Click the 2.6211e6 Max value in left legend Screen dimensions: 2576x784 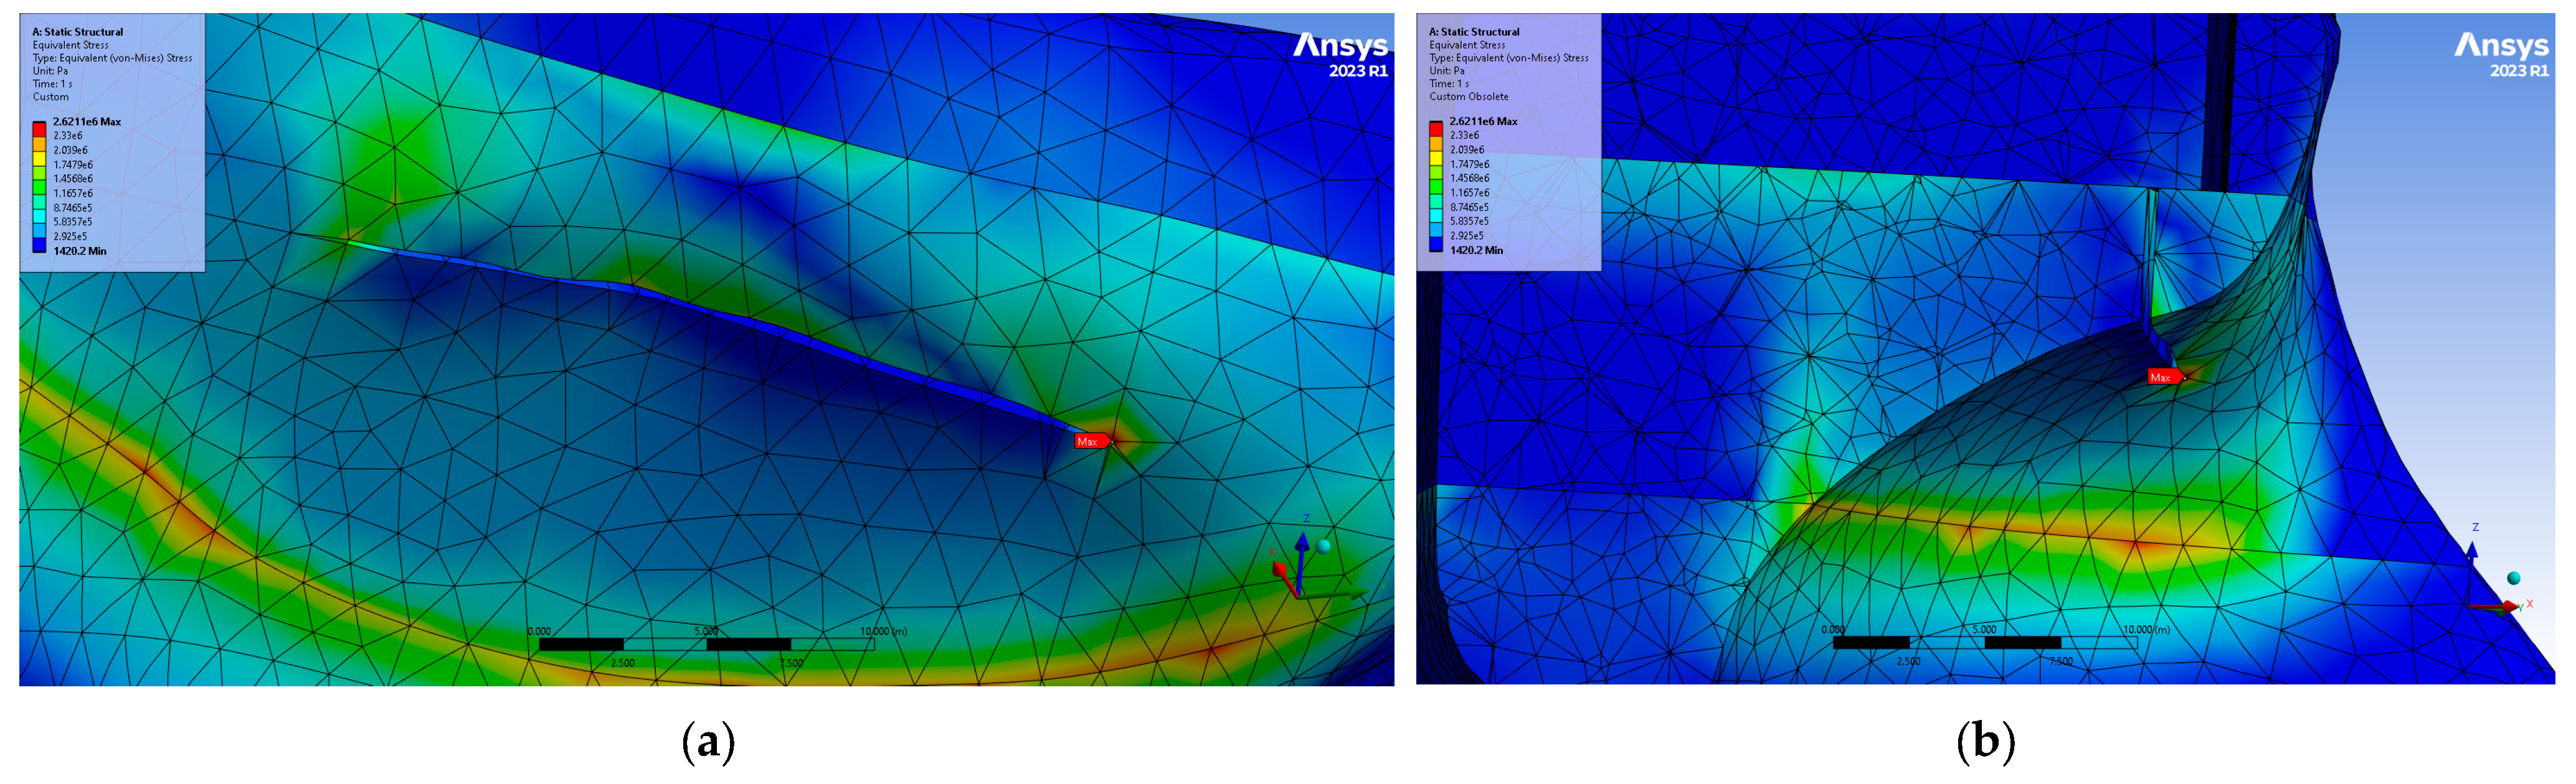(86, 122)
